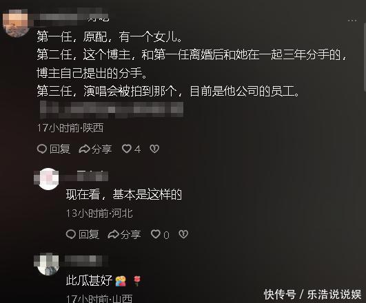Click 分享 text on the 河北 comment
This screenshot has height=303, width=366.
(x=131, y=234)
